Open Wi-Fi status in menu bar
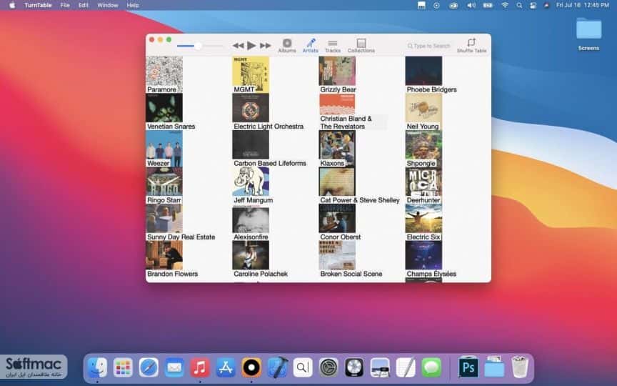 (x=505, y=5)
